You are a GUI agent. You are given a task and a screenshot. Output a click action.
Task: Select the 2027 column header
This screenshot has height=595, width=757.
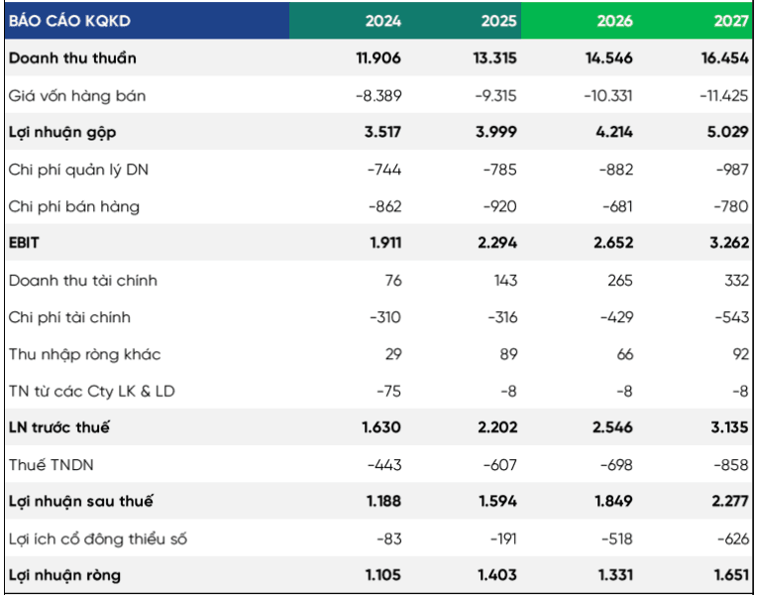click(731, 21)
